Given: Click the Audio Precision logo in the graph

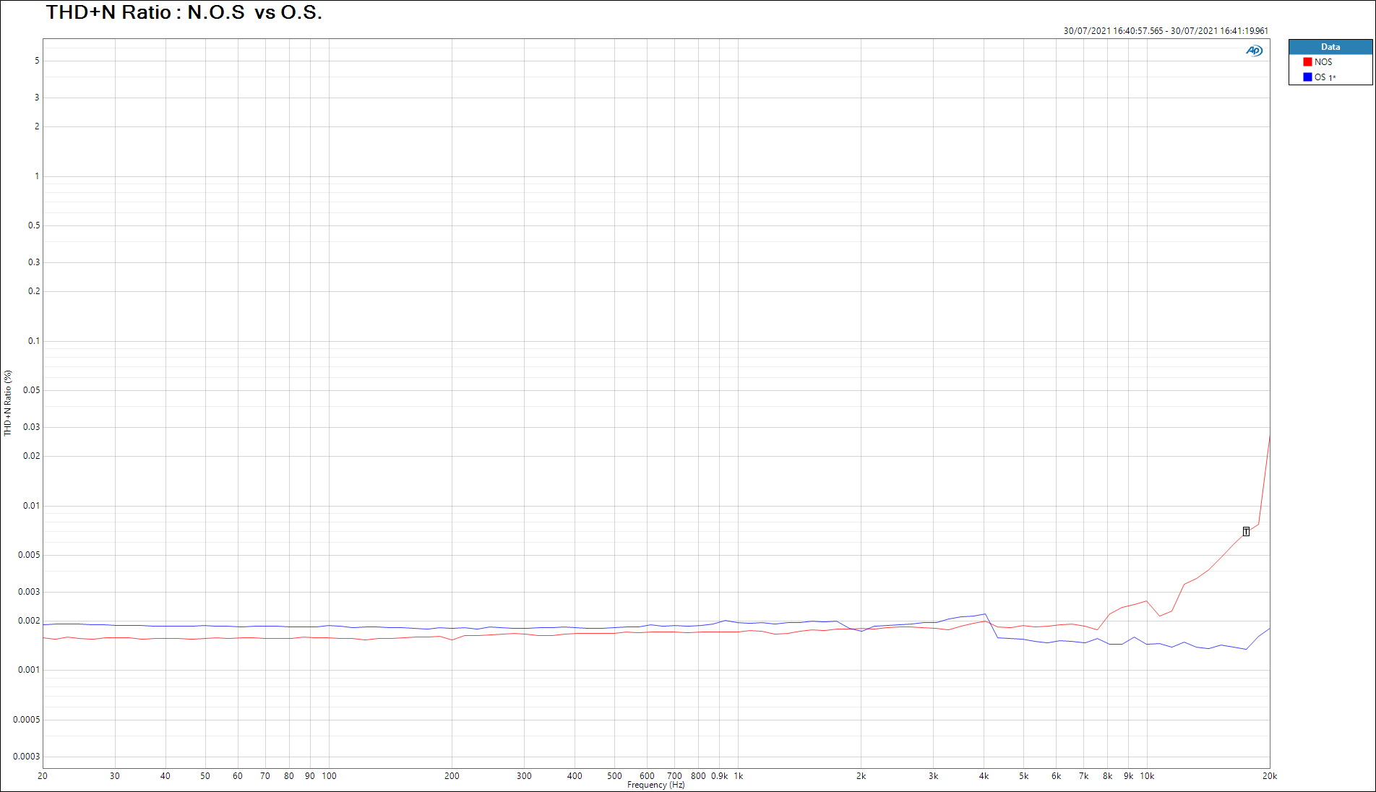Looking at the screenshot, I should 1254,51.
